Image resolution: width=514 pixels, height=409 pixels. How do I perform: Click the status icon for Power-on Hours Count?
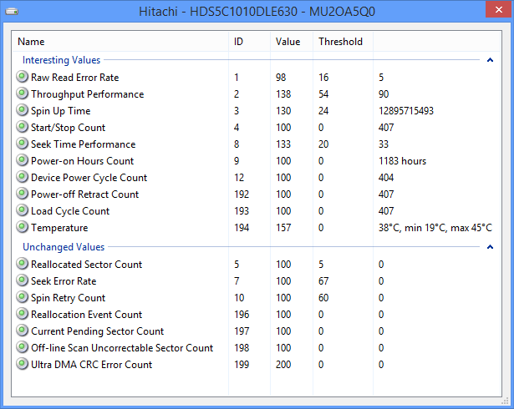click(x=22, y=160)
